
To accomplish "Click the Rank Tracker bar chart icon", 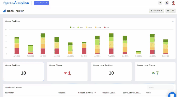I will (4, 11).
